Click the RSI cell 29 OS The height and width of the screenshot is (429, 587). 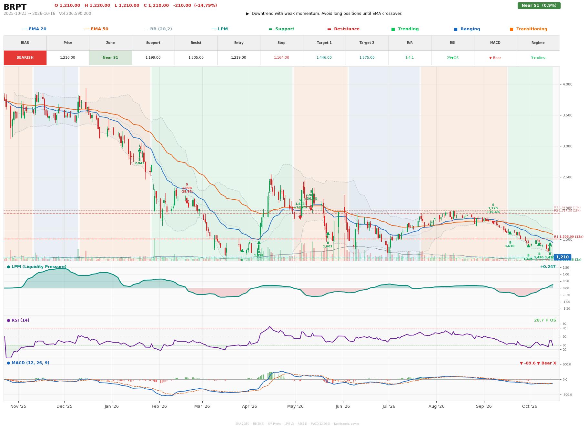click(452, 58)
